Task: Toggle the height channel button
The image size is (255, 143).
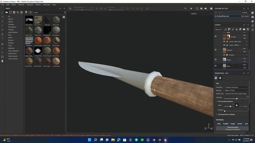Action: tap(226, 124)
